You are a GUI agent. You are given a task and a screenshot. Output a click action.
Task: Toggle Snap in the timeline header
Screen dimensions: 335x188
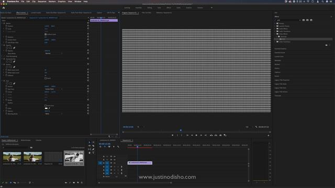(x=105, y=147)
